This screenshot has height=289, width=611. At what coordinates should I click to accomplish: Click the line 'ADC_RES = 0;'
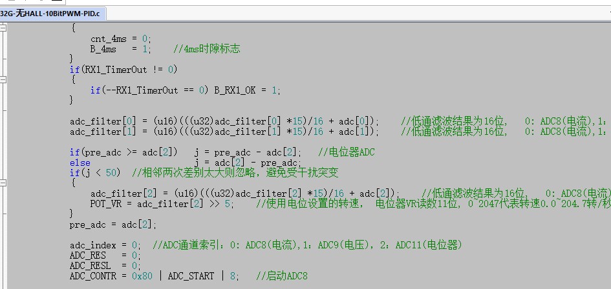pyautogui.click(x=105, y=255)
